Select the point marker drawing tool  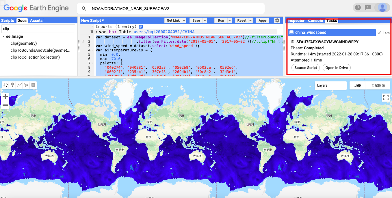[x=12, y=85]
